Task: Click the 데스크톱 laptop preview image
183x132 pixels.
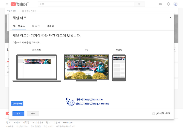Action: point(37,68)
